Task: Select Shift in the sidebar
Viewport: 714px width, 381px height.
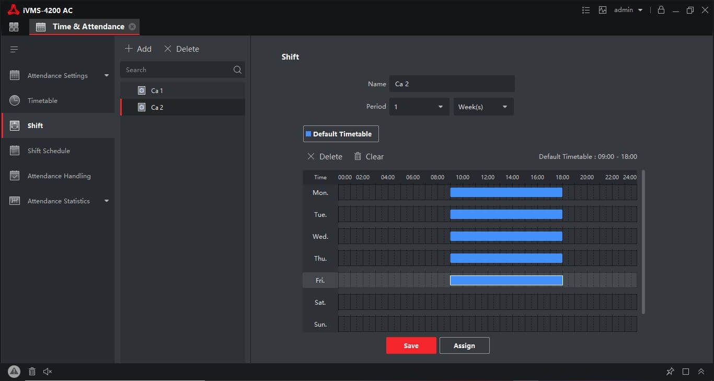Action: [x=57, y=125]
